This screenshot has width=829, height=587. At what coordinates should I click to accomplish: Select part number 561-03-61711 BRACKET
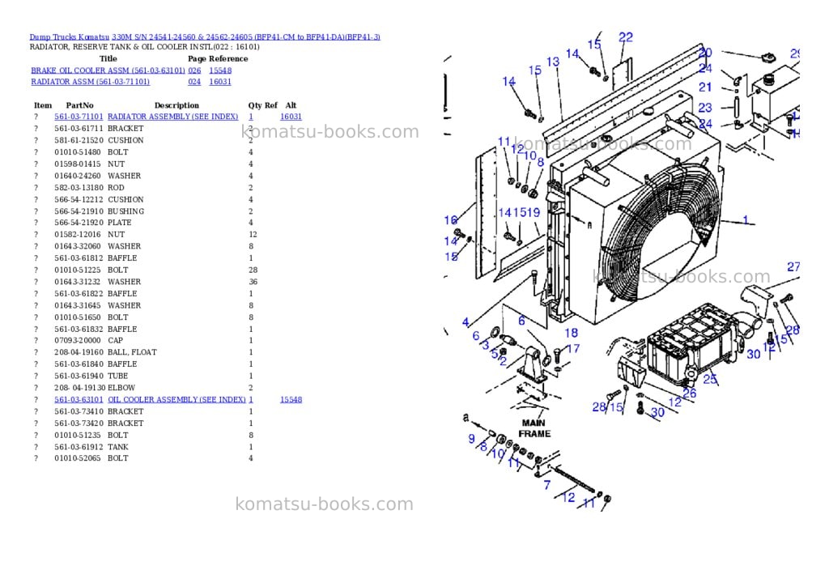click(79, 129)
